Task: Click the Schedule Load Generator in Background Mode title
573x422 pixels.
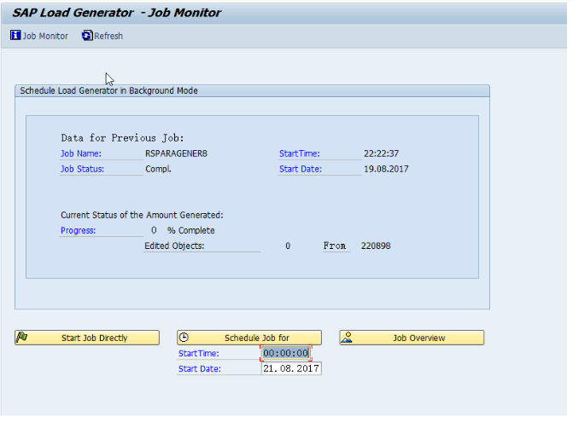Action: pos(109,90)
